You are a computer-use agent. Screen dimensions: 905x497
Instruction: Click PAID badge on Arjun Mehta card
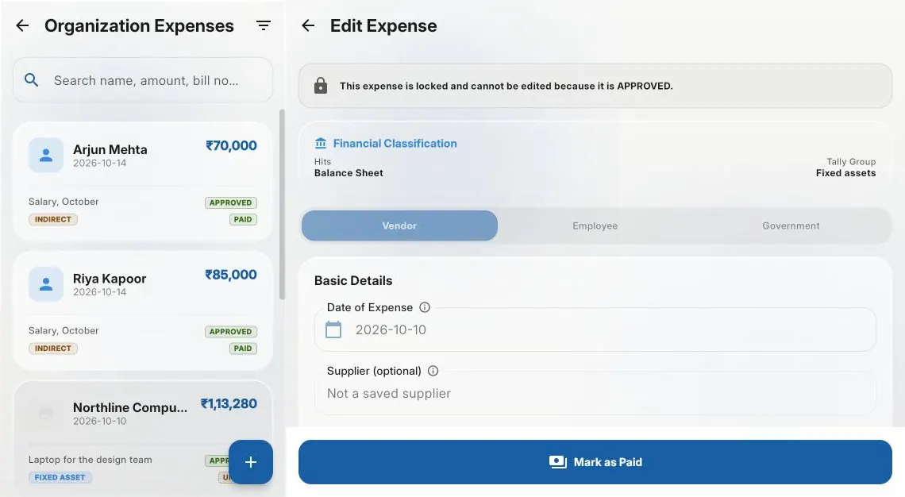242,219
